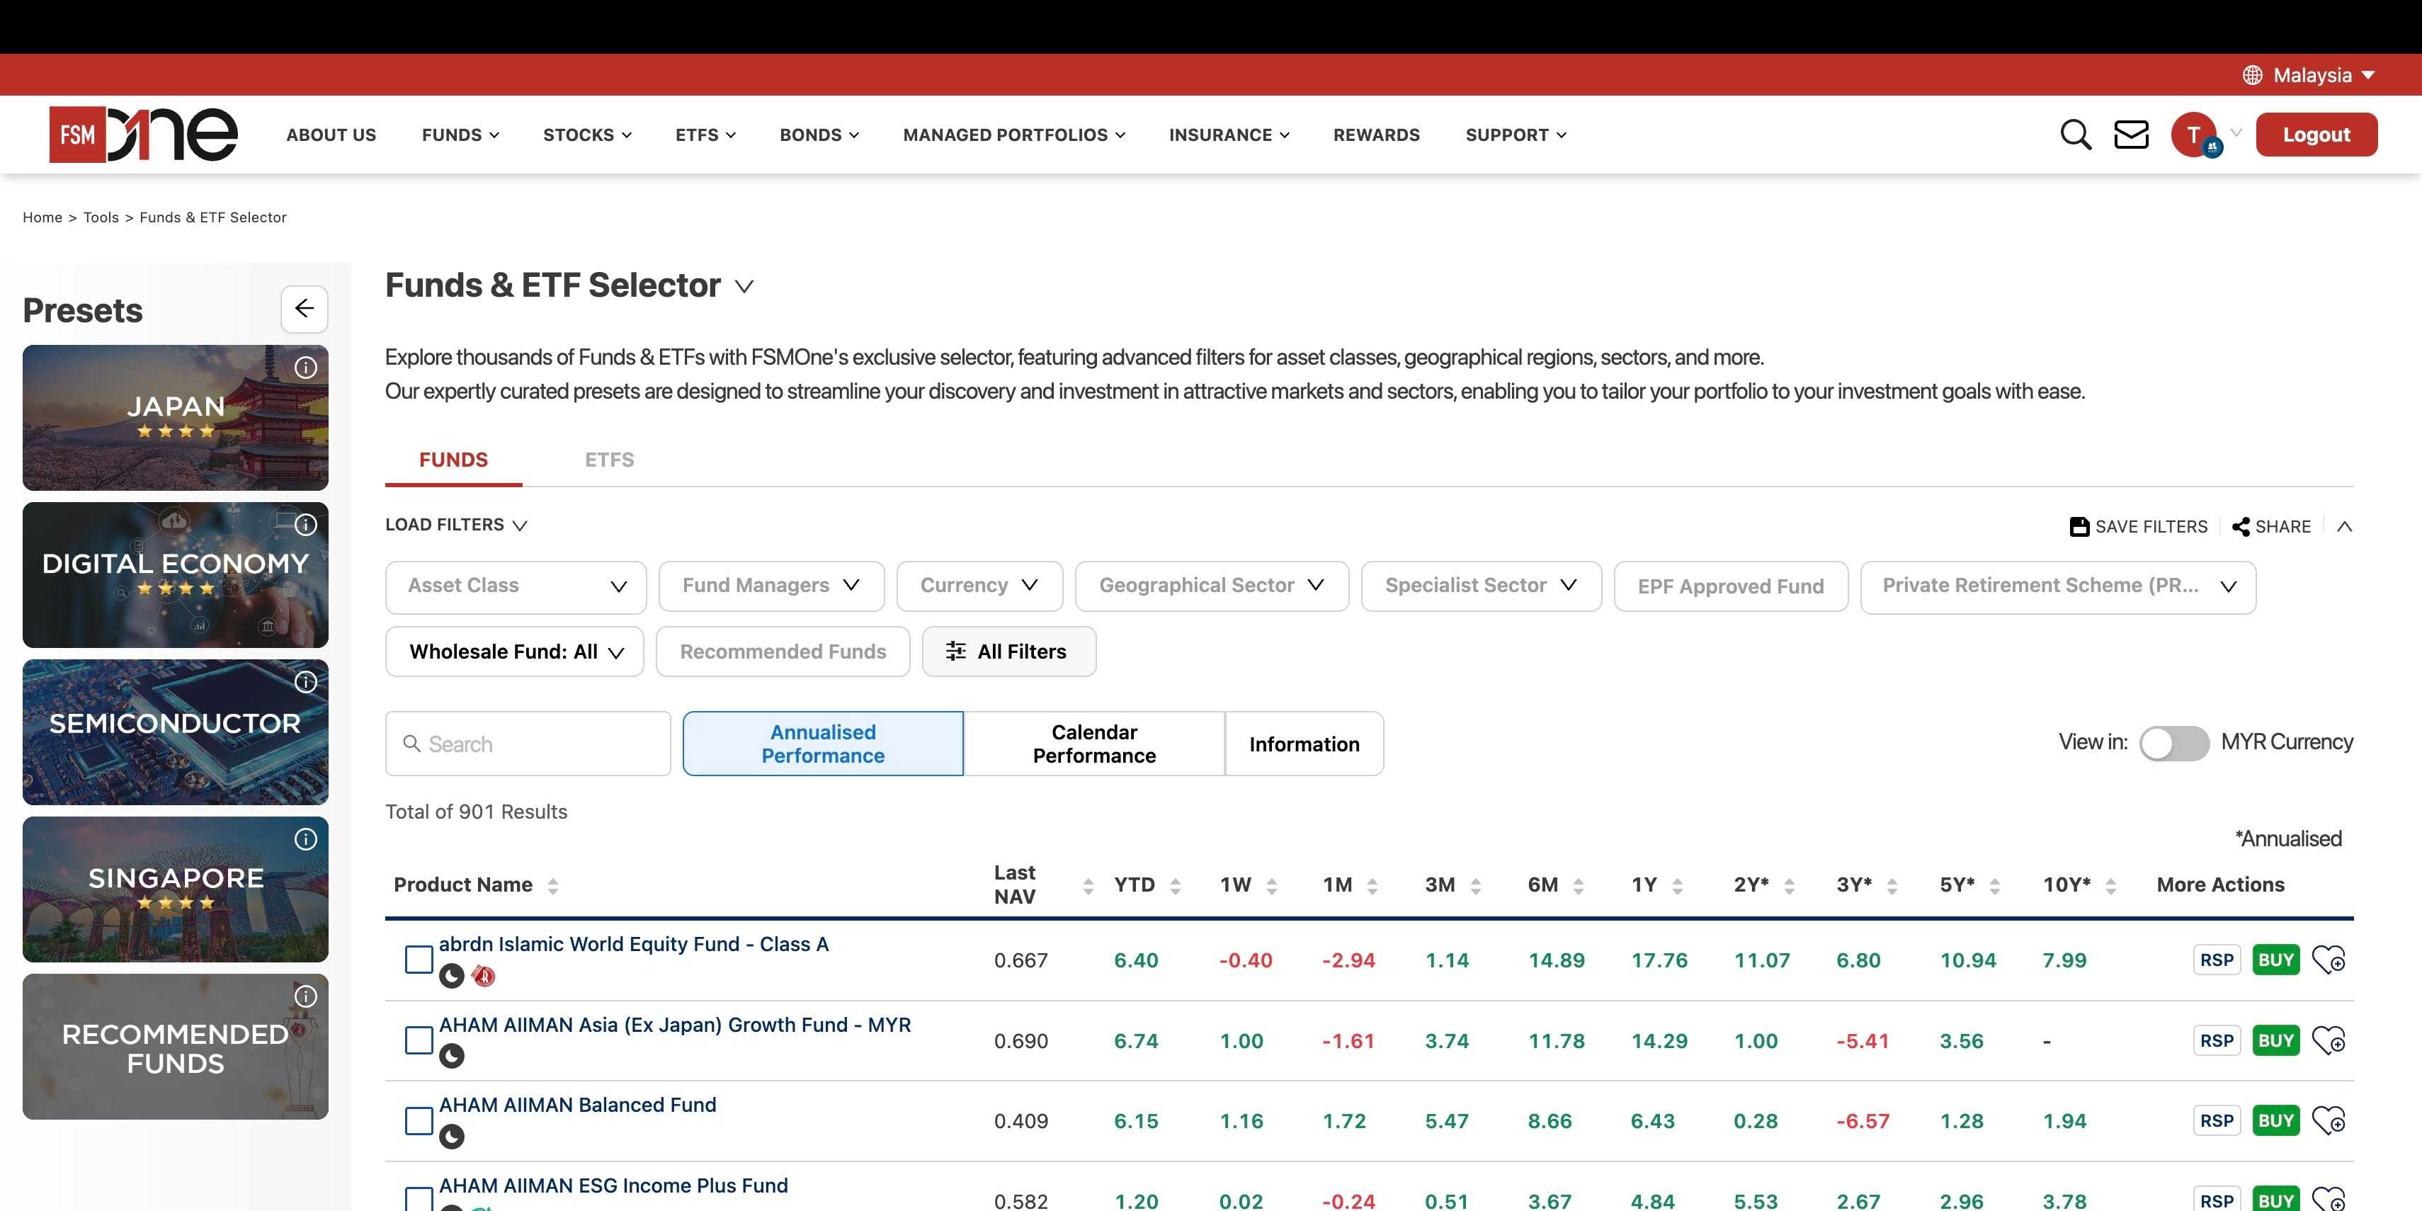The width and height of the screenshot is (2422, 1211).
Task: Collapse the Presets sidebar with arrow
Action: coord(304,308)
